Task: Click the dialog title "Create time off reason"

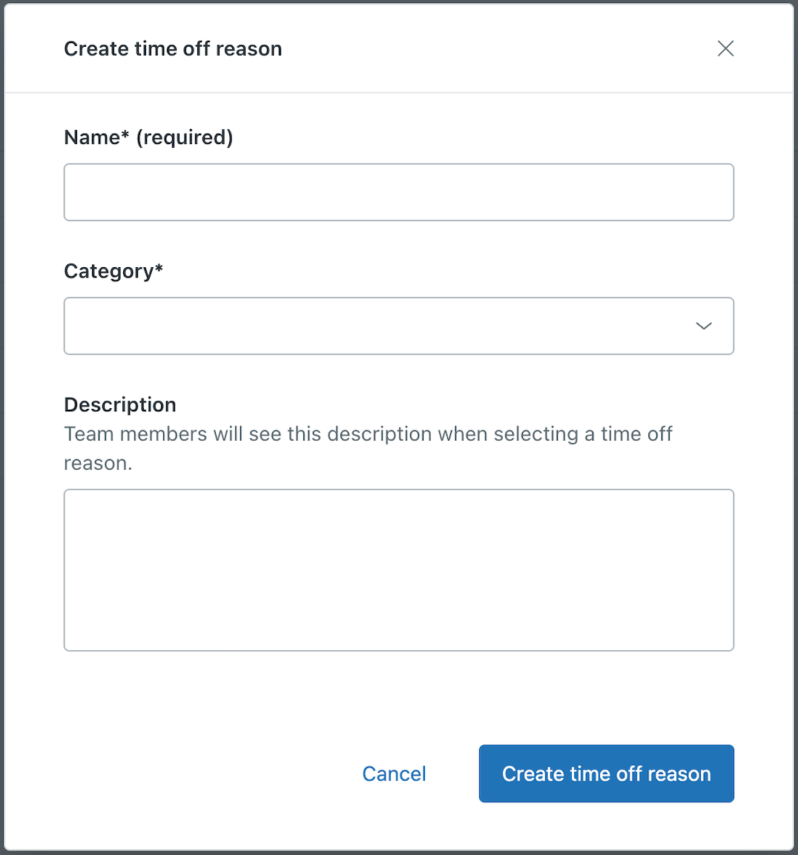Action: pos(173,49)
